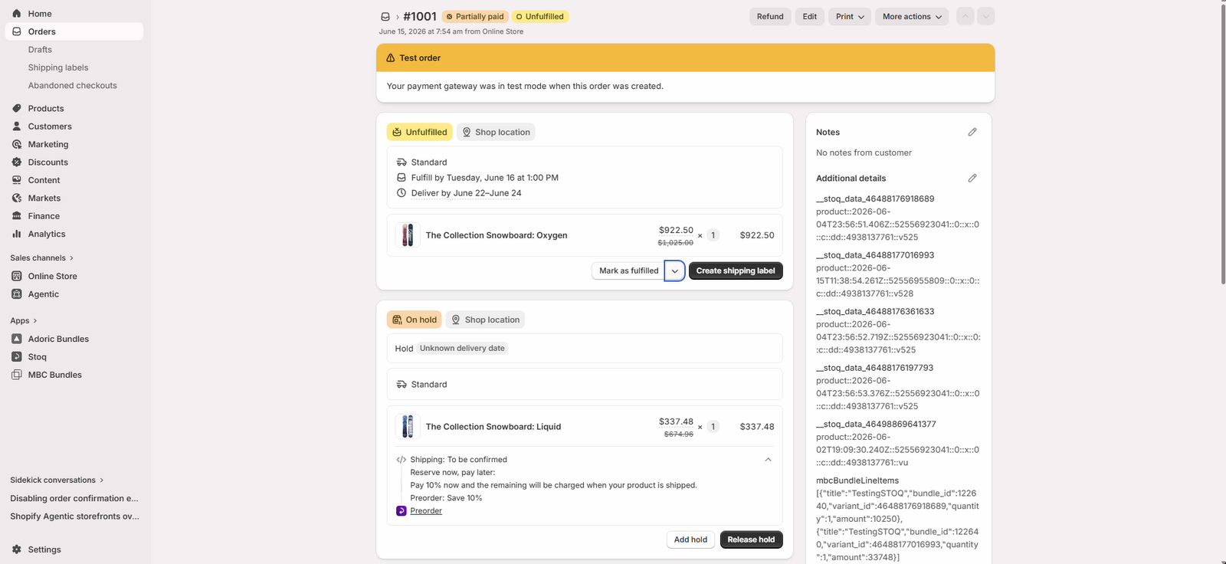Image resolution: width=1226 pixels, height=564 pixels.
Task: Open Disabling order confirmation conversation
Action: click(74, 498)
